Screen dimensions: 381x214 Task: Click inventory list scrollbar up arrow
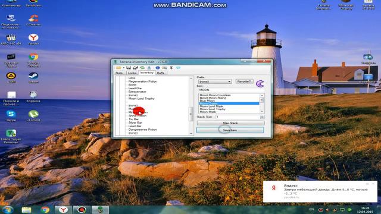[x=191, y=78]
